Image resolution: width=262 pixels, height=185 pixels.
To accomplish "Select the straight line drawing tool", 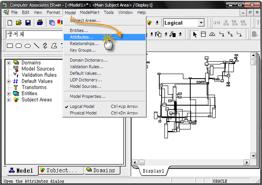I will coord(37,46).
